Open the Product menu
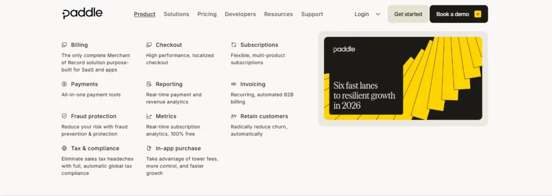552x196 pixels. coord(144,14)
